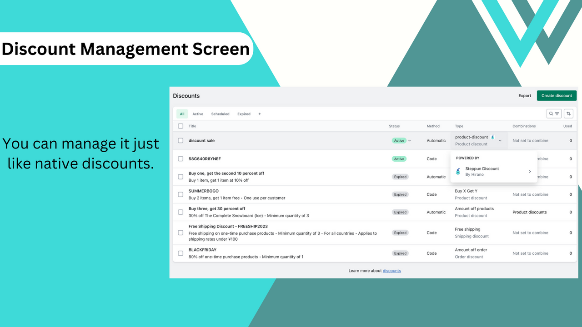Check the SUMMERBOGO row checkbox
Viewport: 582px width, 327px height.
(x=180, y=194)
